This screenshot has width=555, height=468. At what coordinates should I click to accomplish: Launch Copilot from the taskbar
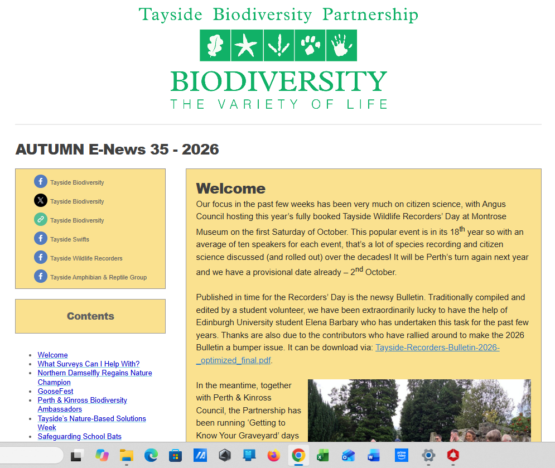[x=102, y=456]
